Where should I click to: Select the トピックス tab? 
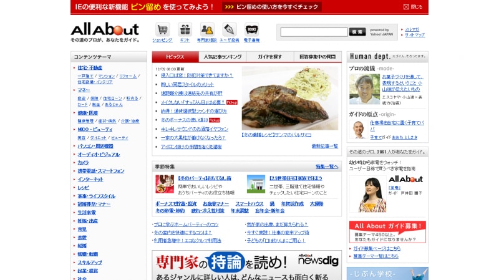point(175,57)
